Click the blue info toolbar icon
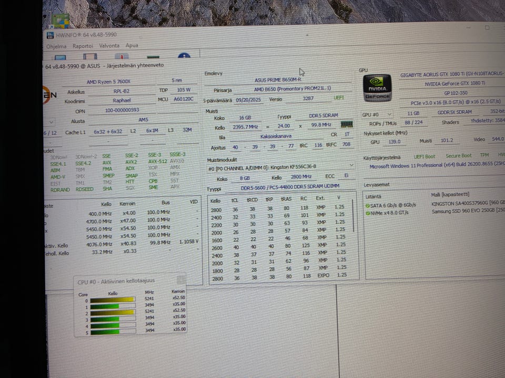Viewport: 505px width, 378px height. point(184,56)
